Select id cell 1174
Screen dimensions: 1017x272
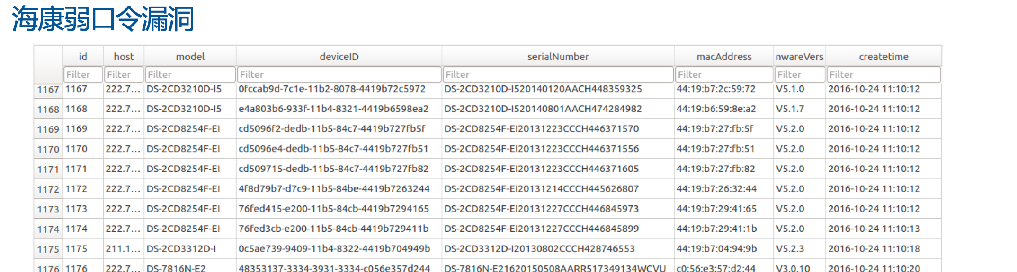coord(83,229)
